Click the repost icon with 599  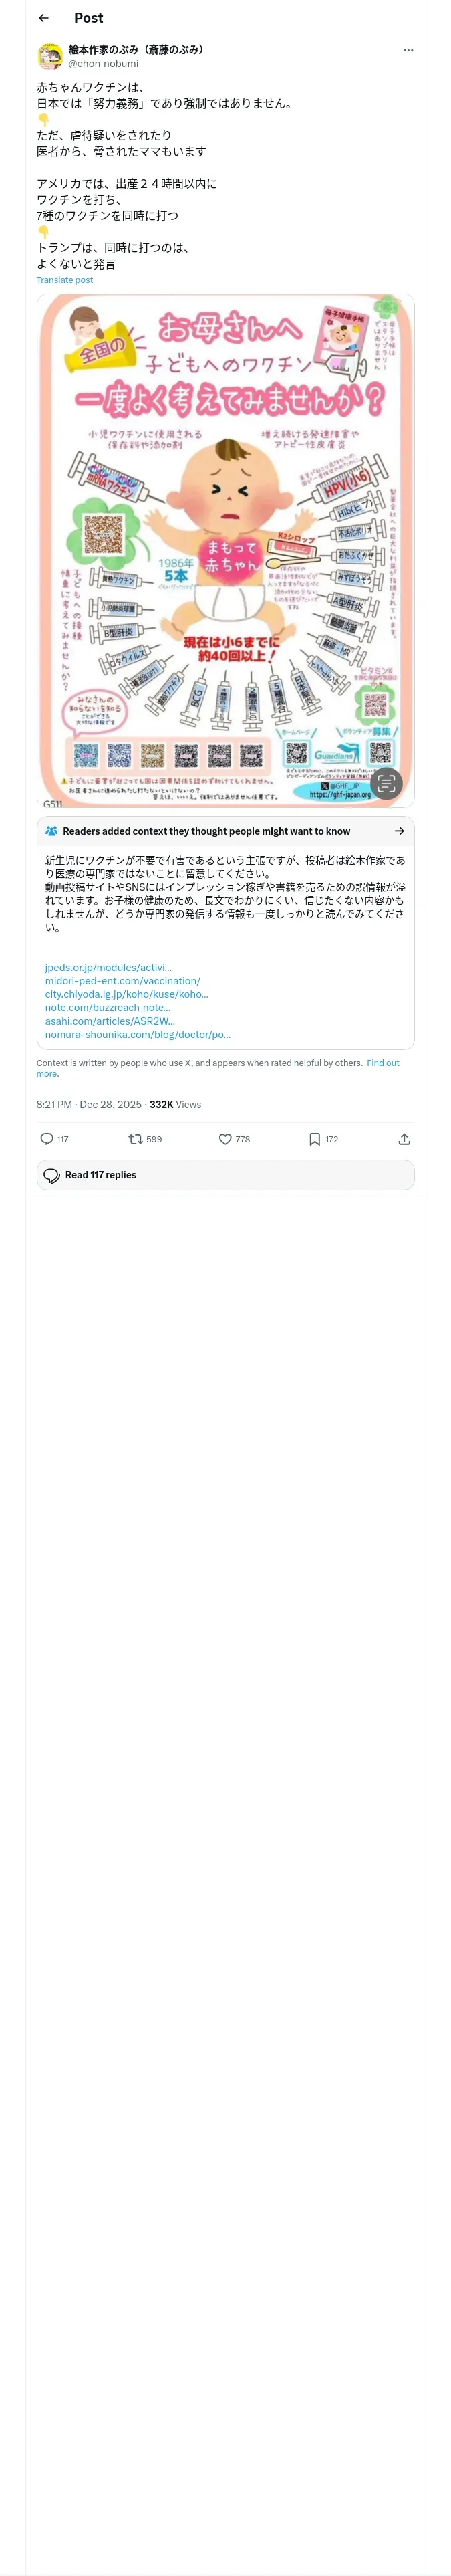tap(136, 1138)
